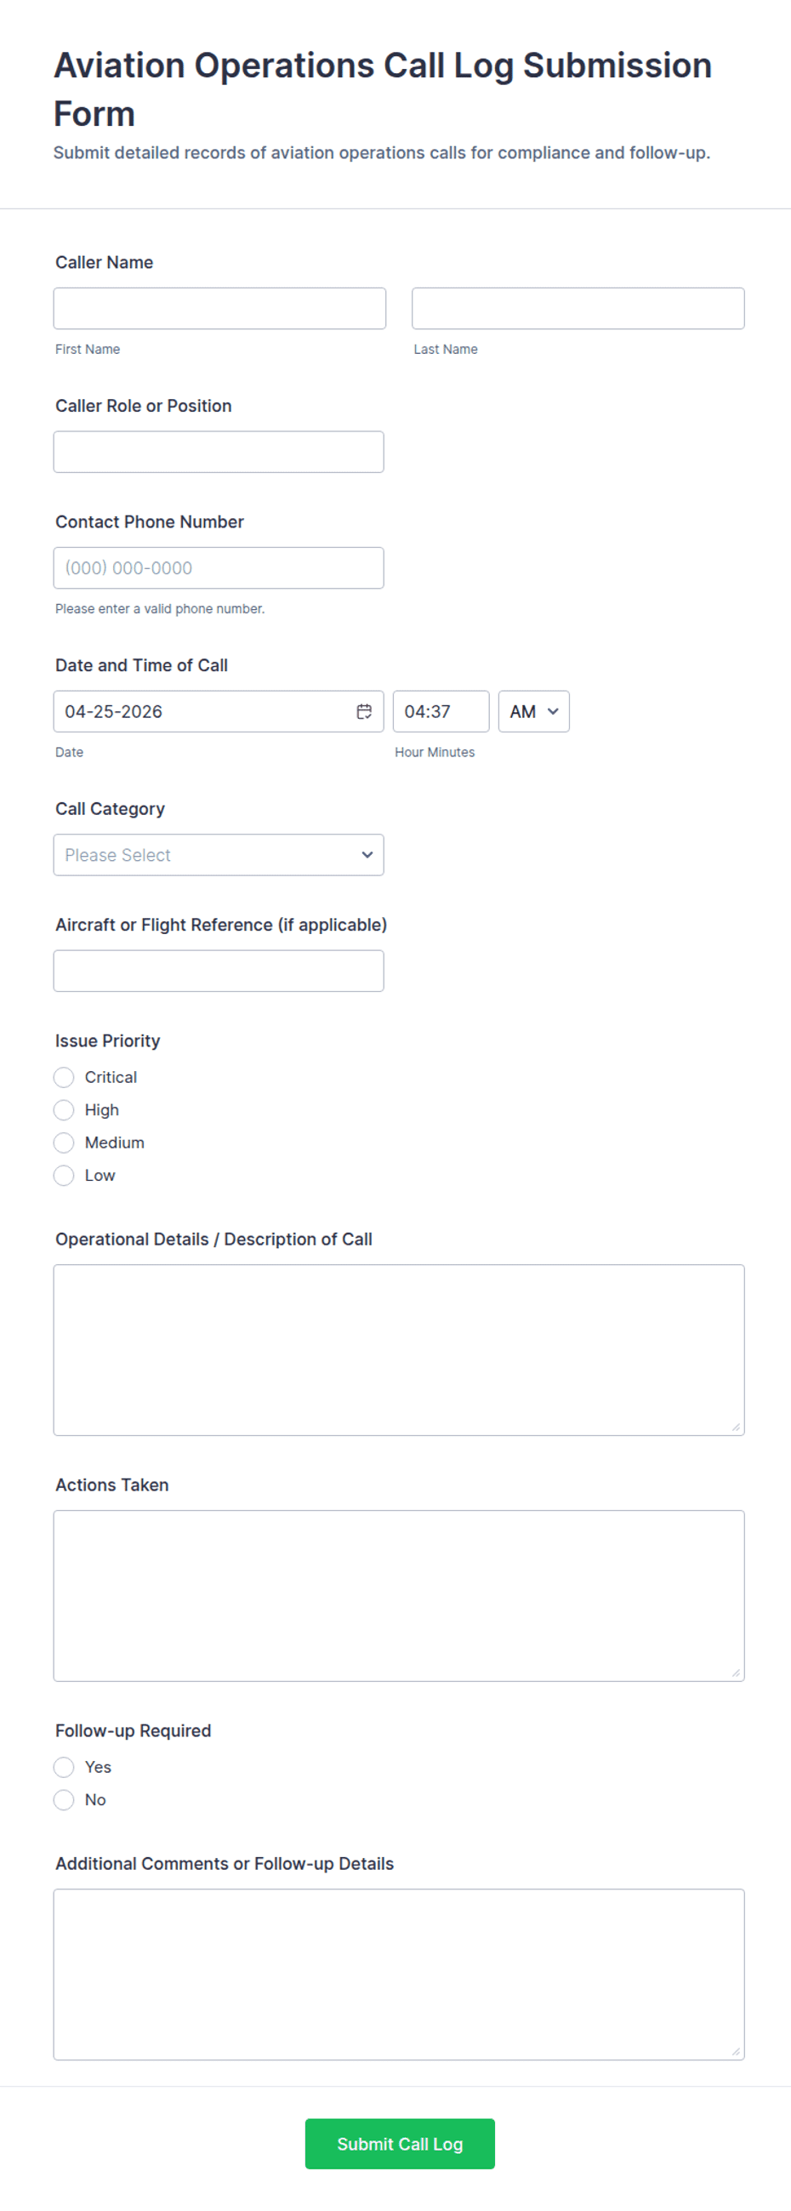Viewport: 791px width, 2211px height.
Task: Click resize grip on Additional Comments textarea
Action: click(735, 2050)
